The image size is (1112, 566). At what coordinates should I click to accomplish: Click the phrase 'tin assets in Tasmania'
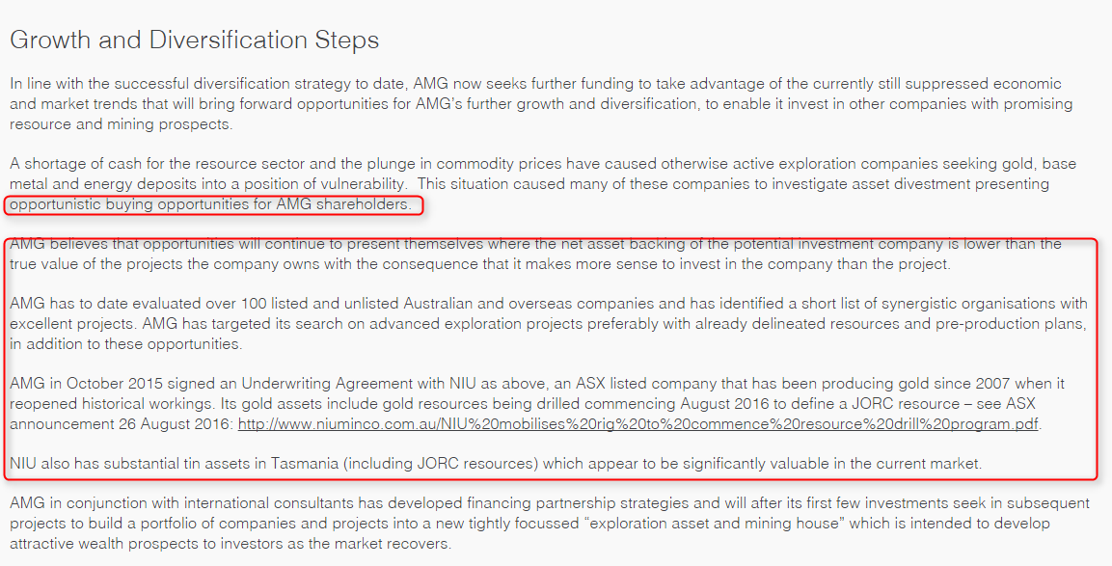click(x=258, y=464)
